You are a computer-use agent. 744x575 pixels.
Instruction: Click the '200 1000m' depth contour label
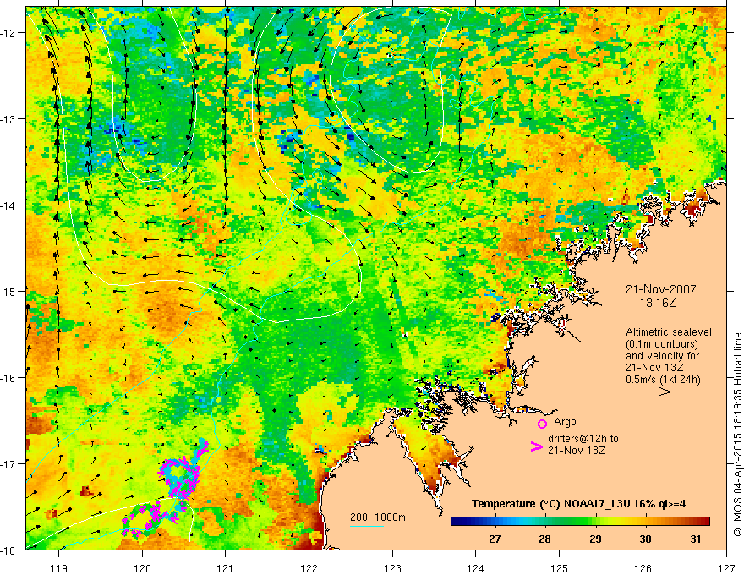[x=378, y=517]
